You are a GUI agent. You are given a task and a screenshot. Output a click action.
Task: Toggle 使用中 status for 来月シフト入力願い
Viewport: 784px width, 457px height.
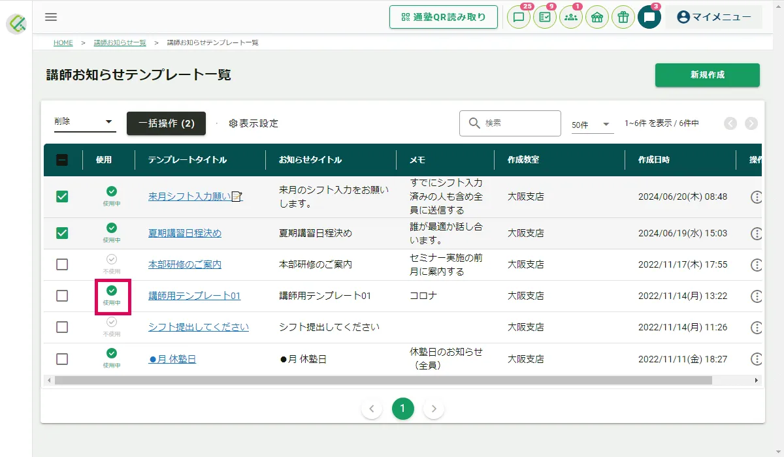tap(112, 196)
